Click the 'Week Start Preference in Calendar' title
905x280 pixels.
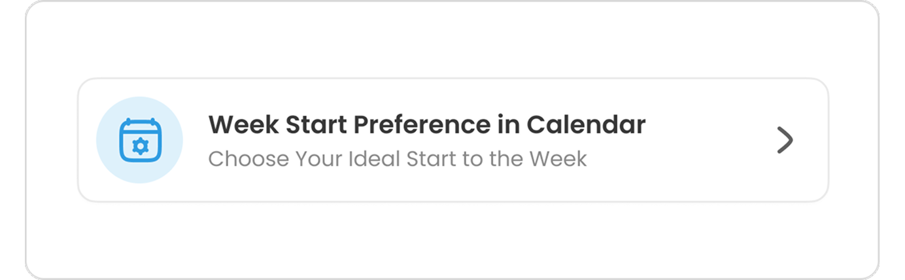tap(427, 124)
